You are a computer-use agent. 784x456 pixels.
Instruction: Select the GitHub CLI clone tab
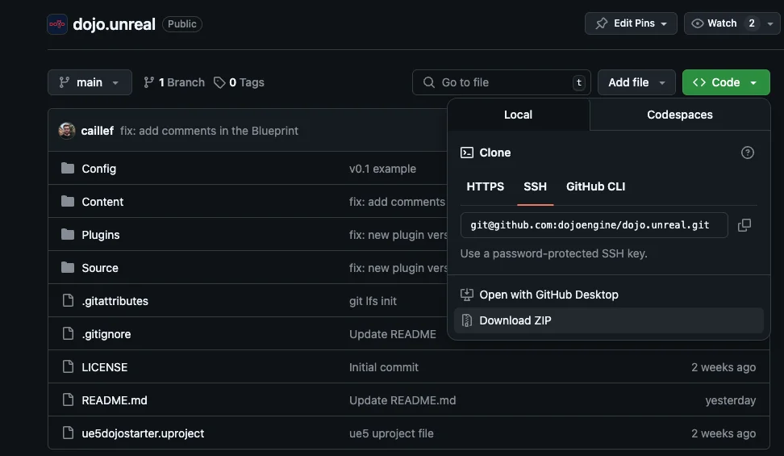coord(595,186)
